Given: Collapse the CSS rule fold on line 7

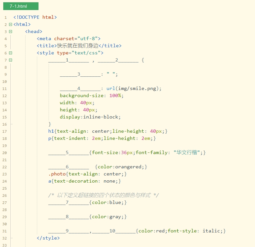Looking at the screenshot, I should [11, 60].
